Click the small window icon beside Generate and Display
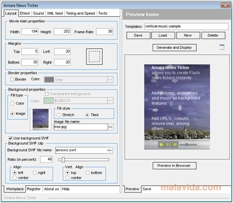The image size is (233, 203). coord(222,47)
